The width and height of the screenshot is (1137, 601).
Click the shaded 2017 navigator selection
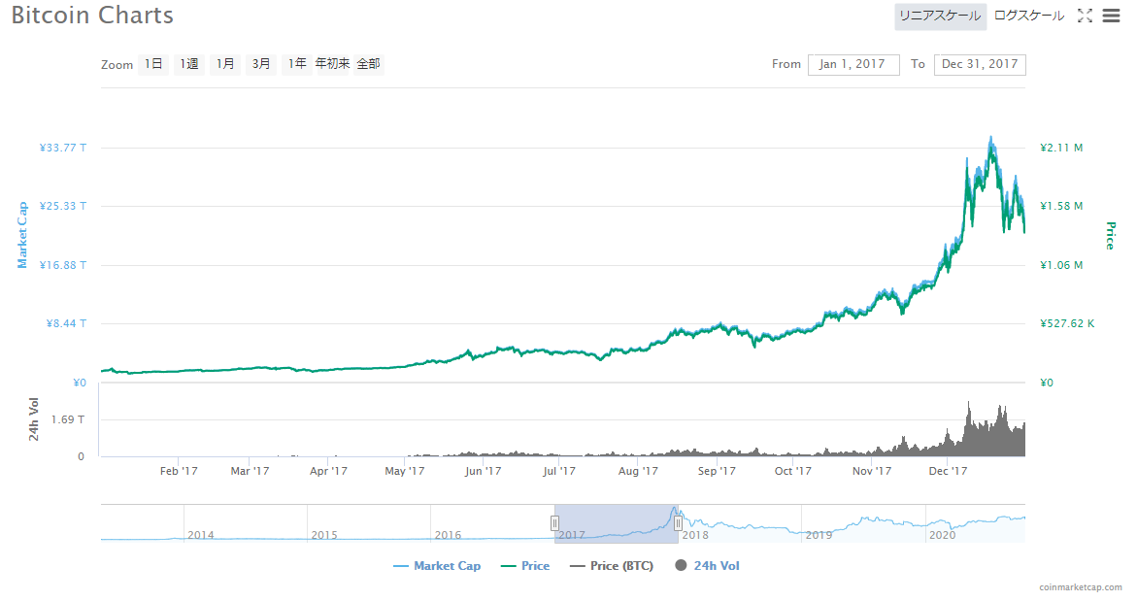click(x=617, y=523)
